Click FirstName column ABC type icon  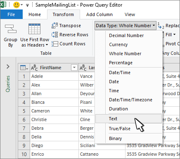pyautogui.click(x=34, y=68)
